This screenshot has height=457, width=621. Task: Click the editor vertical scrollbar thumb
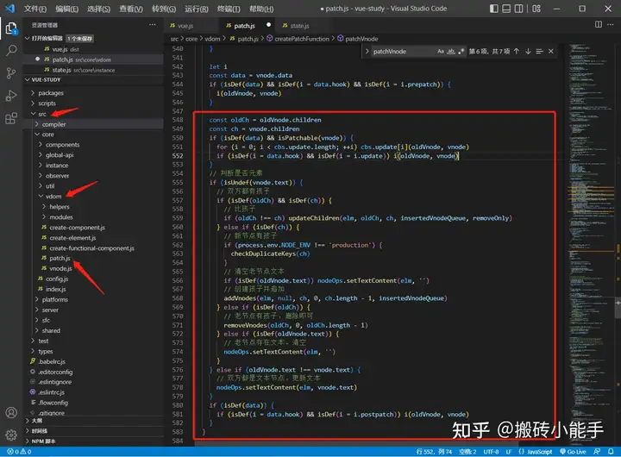pyautogui.click(x=618, y=307)
